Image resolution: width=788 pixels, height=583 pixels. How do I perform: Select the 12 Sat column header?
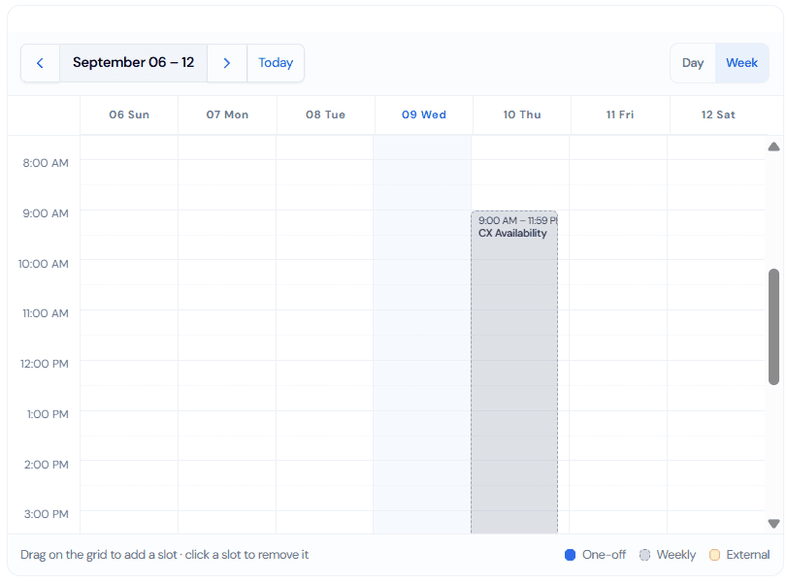(x=718, y=114)
